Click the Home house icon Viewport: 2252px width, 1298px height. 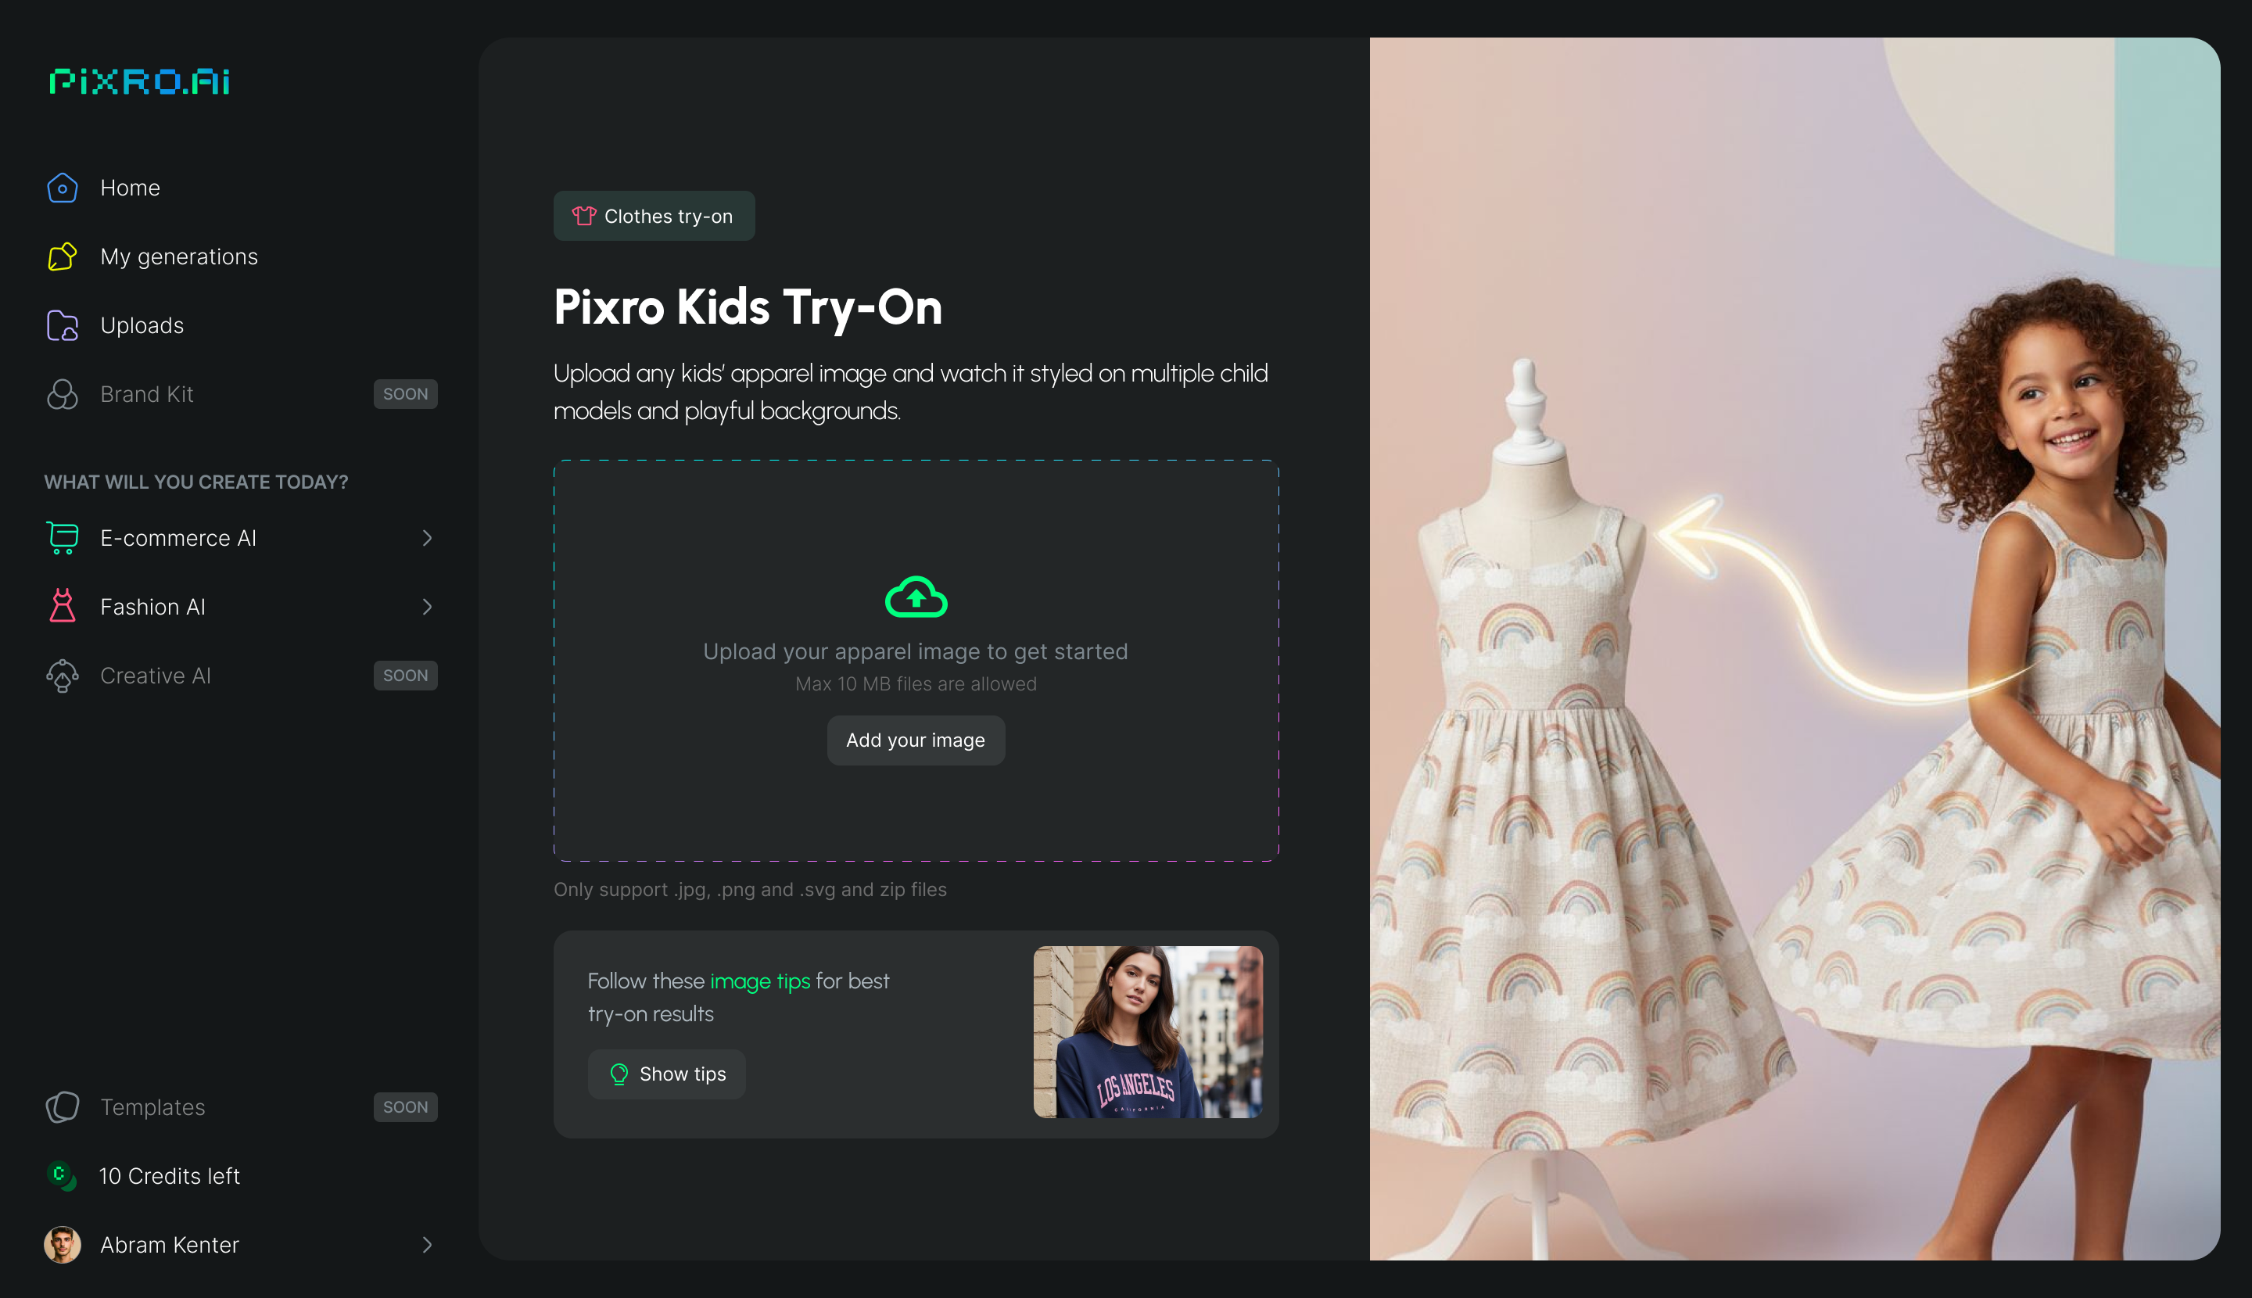coord(63,188)
